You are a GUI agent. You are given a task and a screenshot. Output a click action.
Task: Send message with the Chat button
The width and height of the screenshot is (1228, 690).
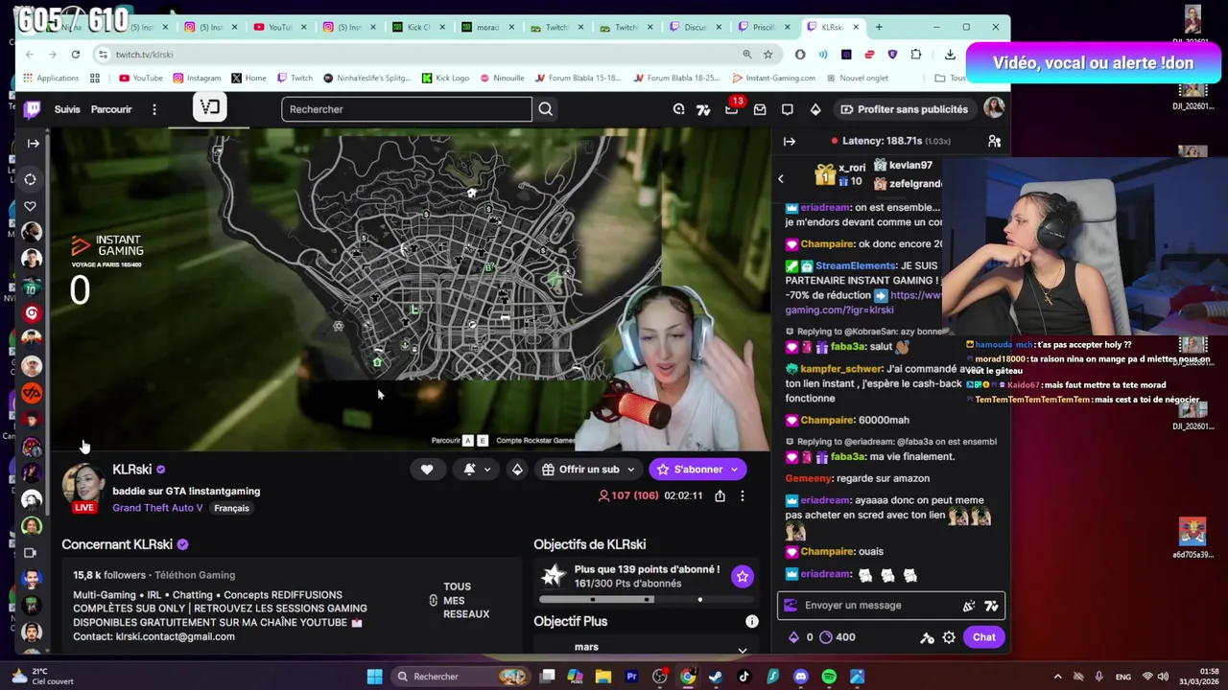[984, 637]
